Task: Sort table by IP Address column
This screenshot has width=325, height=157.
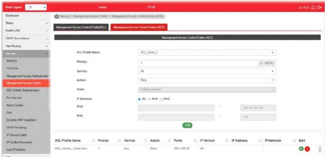Action: (260, 141)
